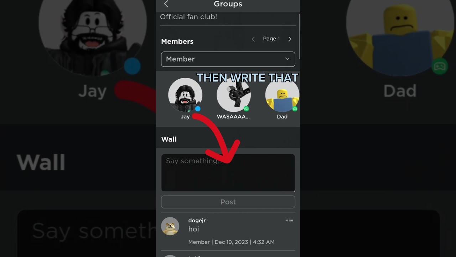Click the green in-game badge on WASAAAA

pos(246,109)
